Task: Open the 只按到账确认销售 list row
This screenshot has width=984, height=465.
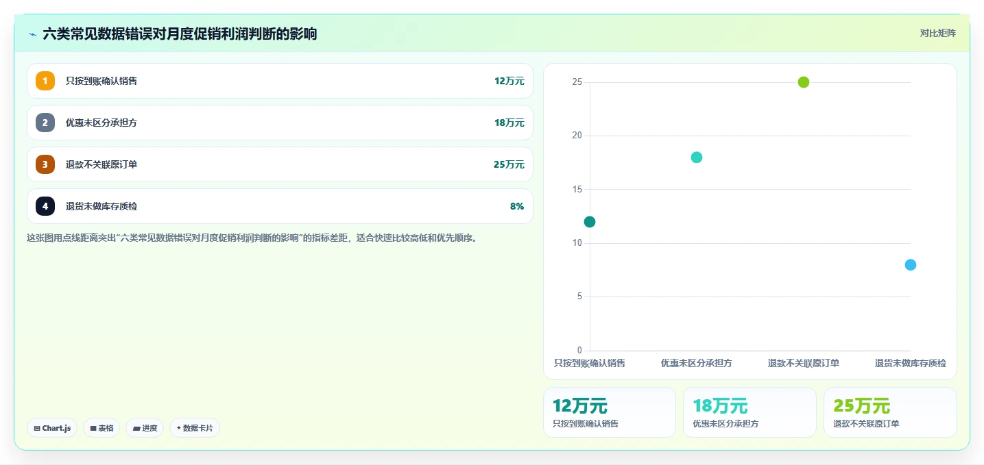Action: click(x=280, y=81)
